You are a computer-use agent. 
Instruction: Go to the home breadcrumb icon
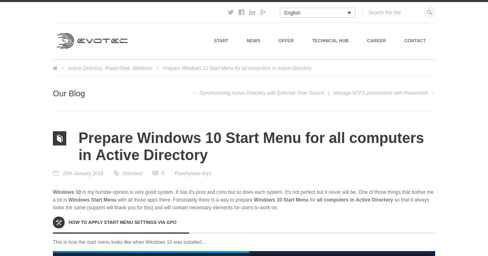pyautogui.click(x=55, y=68)
